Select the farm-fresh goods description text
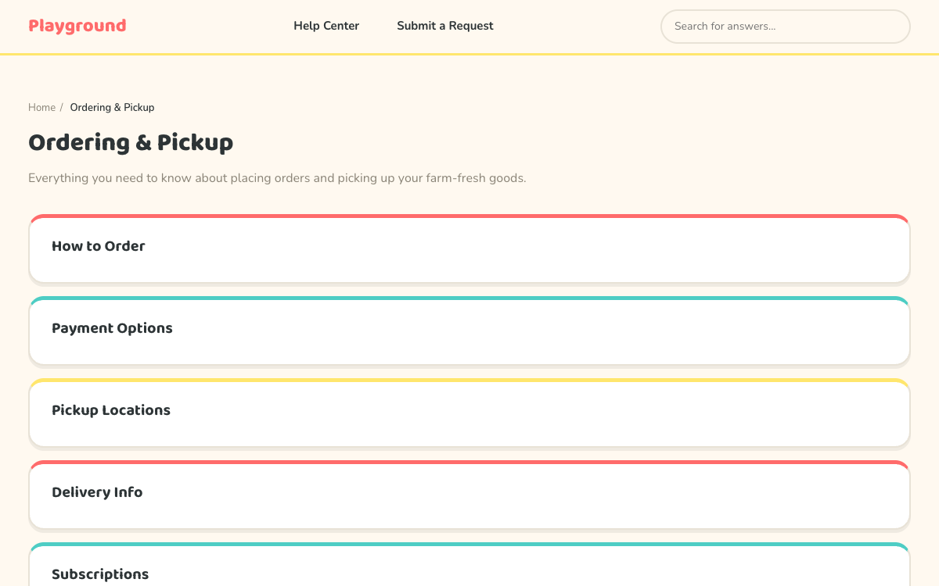 point(277,178)
